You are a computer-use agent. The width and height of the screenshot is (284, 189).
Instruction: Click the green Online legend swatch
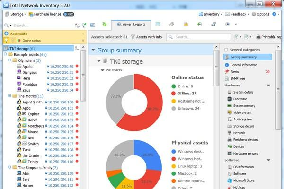[174, 86]
